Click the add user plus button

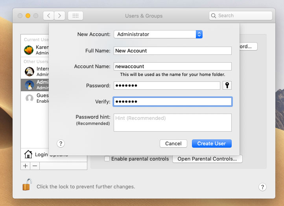pyautogui.click(x=26, y=166)
